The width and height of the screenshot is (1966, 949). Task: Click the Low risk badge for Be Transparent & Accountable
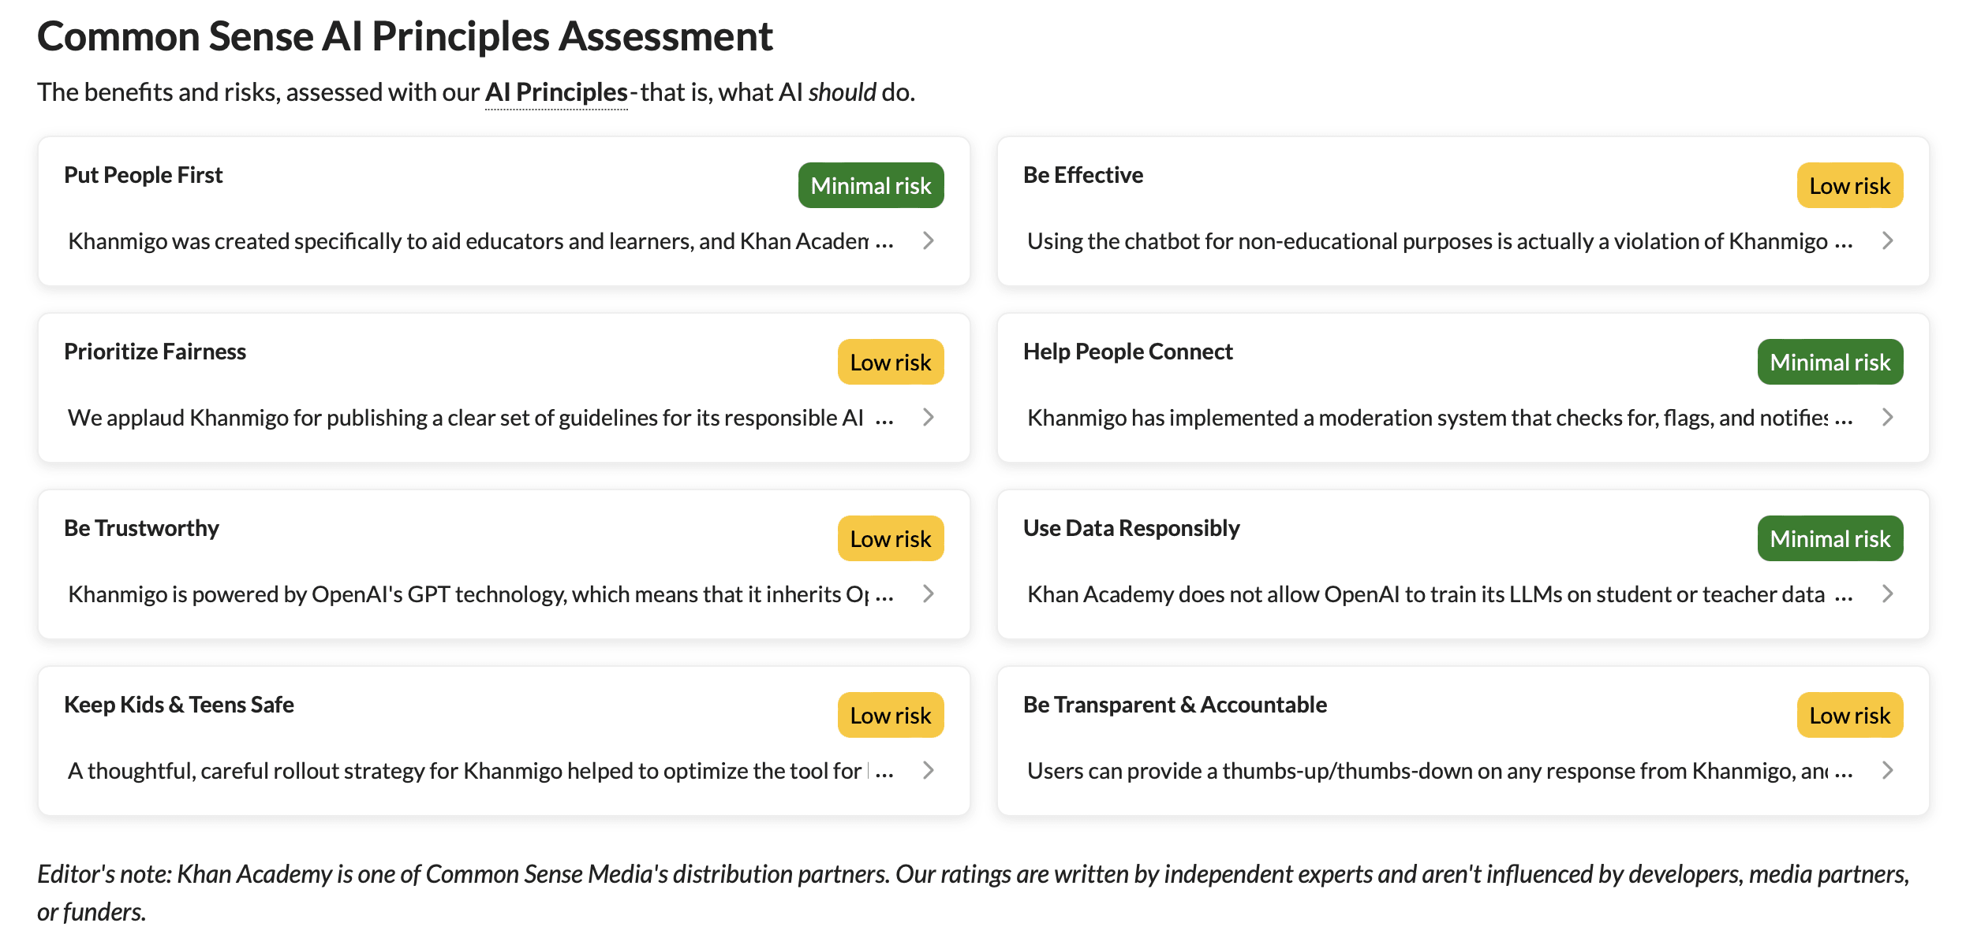click(x=1849, y=715)
